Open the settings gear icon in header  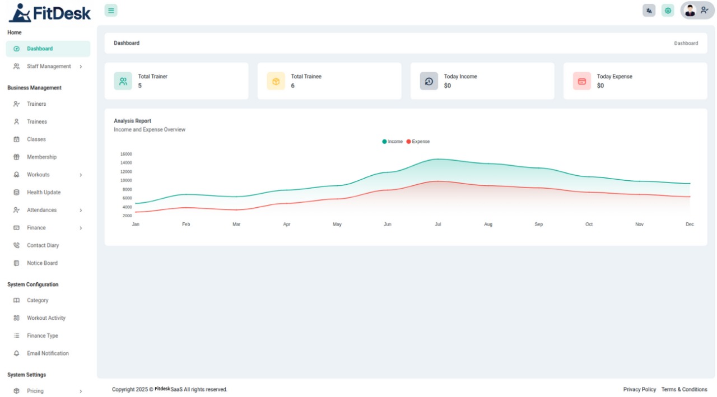[668, 11]
